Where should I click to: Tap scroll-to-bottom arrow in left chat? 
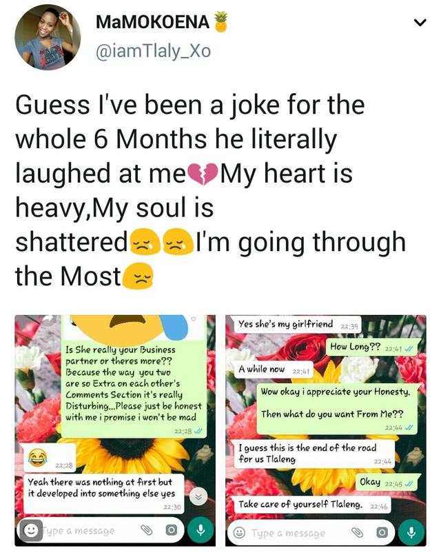198,496
